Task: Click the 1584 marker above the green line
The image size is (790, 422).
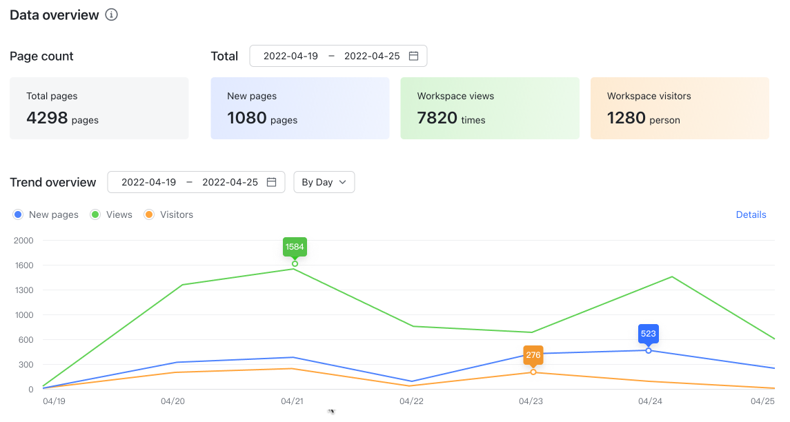Action: tap(295, 247)
